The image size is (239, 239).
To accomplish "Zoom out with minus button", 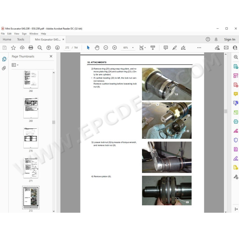I will tap(106, 48).
